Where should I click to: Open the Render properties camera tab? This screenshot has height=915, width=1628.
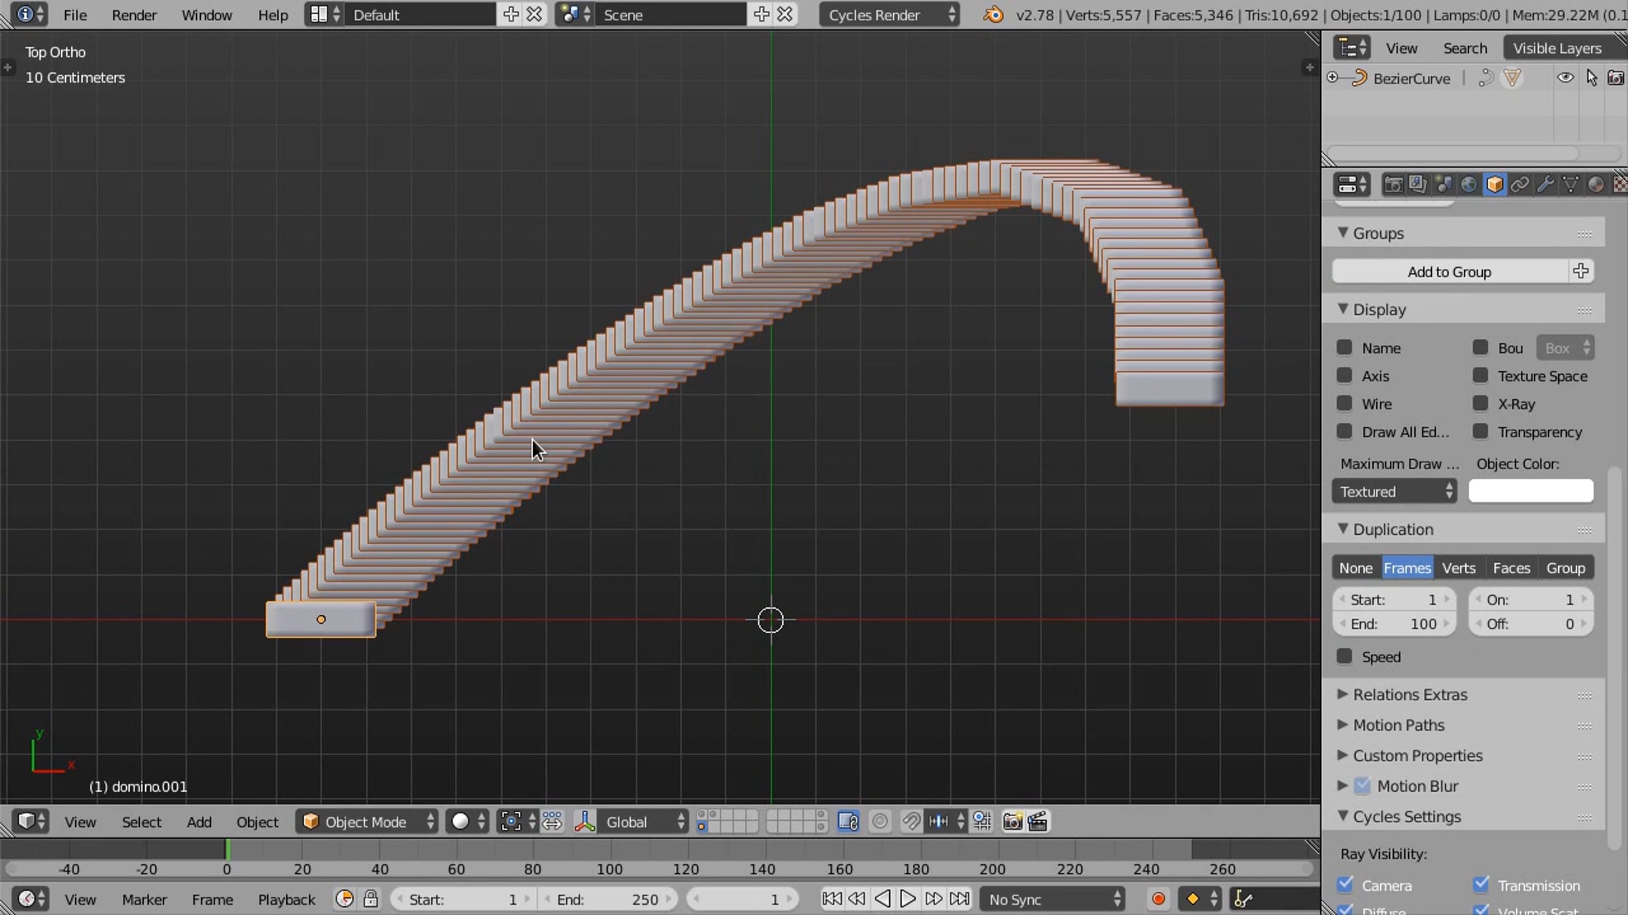[1393, 184]
